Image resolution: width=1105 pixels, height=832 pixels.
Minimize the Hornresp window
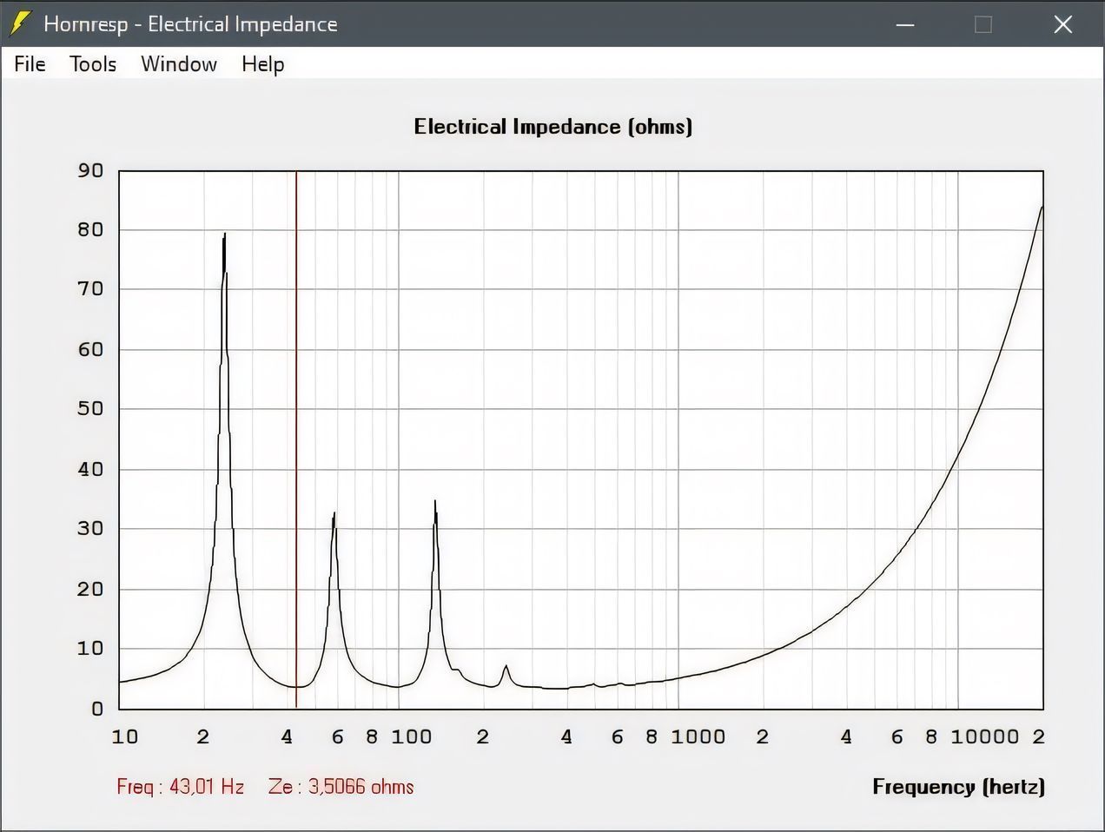click(x=905, y=24)
